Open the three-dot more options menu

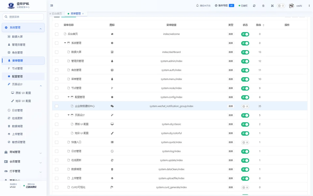[309, 6]
